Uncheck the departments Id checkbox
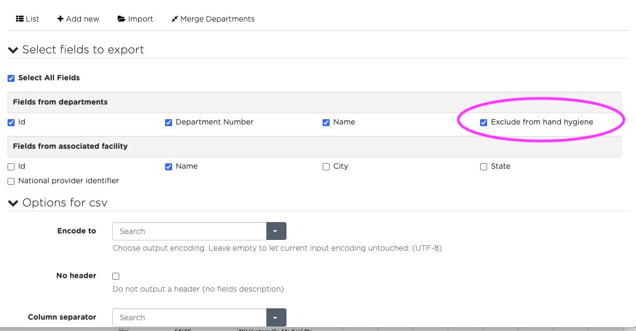The height and width of the screenshot is (331, 636). [11, 122]
